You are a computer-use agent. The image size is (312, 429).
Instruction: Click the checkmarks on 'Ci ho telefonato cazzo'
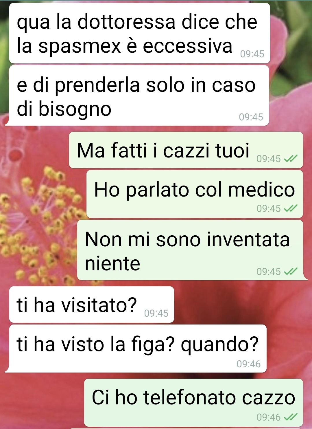(x=291, y=417)
